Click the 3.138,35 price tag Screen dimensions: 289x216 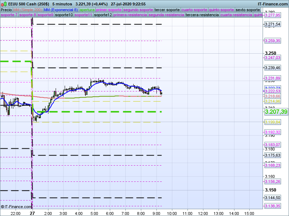click(272, 206)
